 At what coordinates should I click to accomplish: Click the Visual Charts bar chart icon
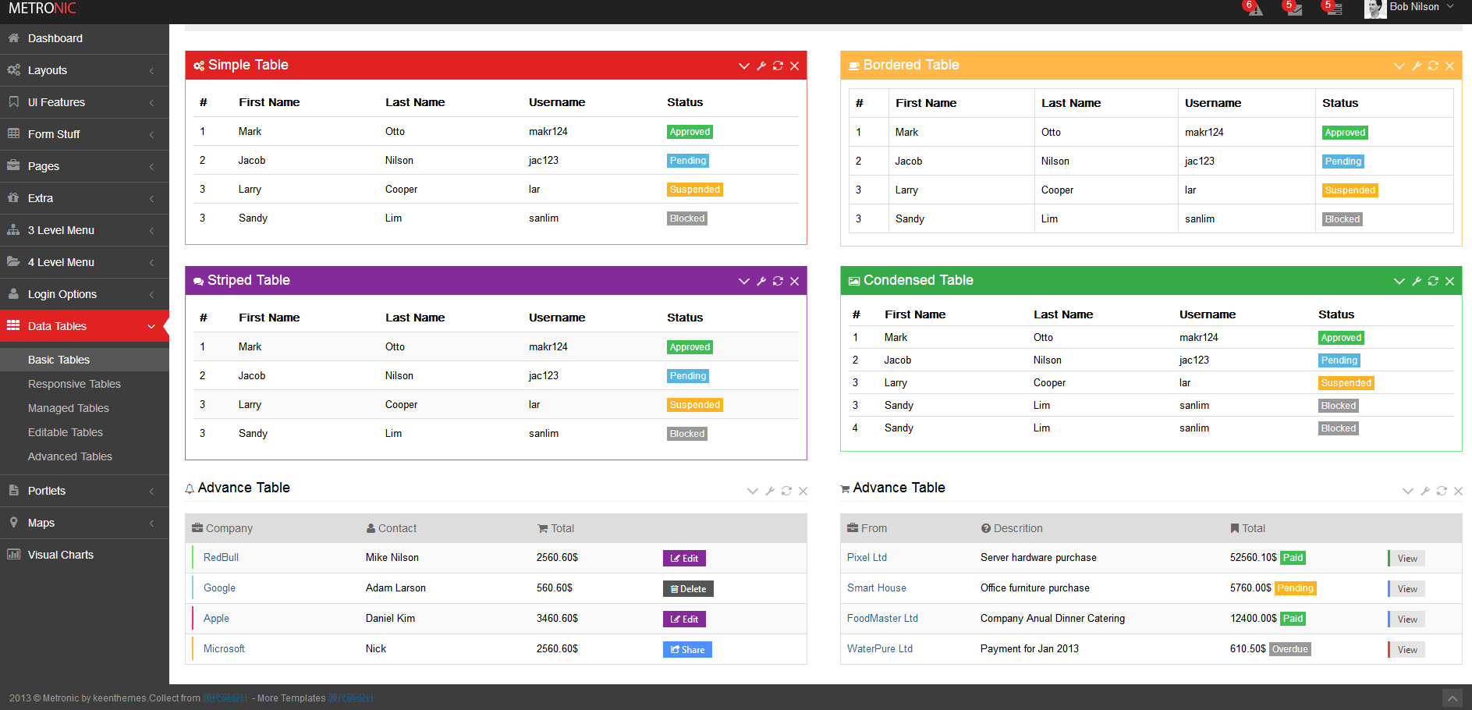[13, 554]
